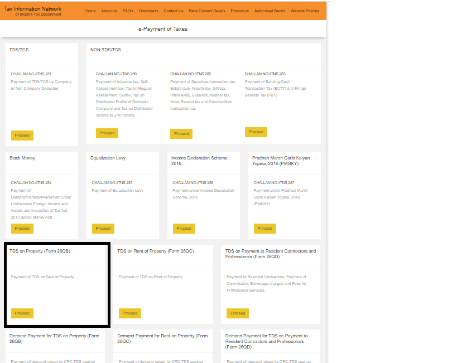Proceed with Challan ITNS 280 payment
Screen dimensions: 457x363
(107, 133)
